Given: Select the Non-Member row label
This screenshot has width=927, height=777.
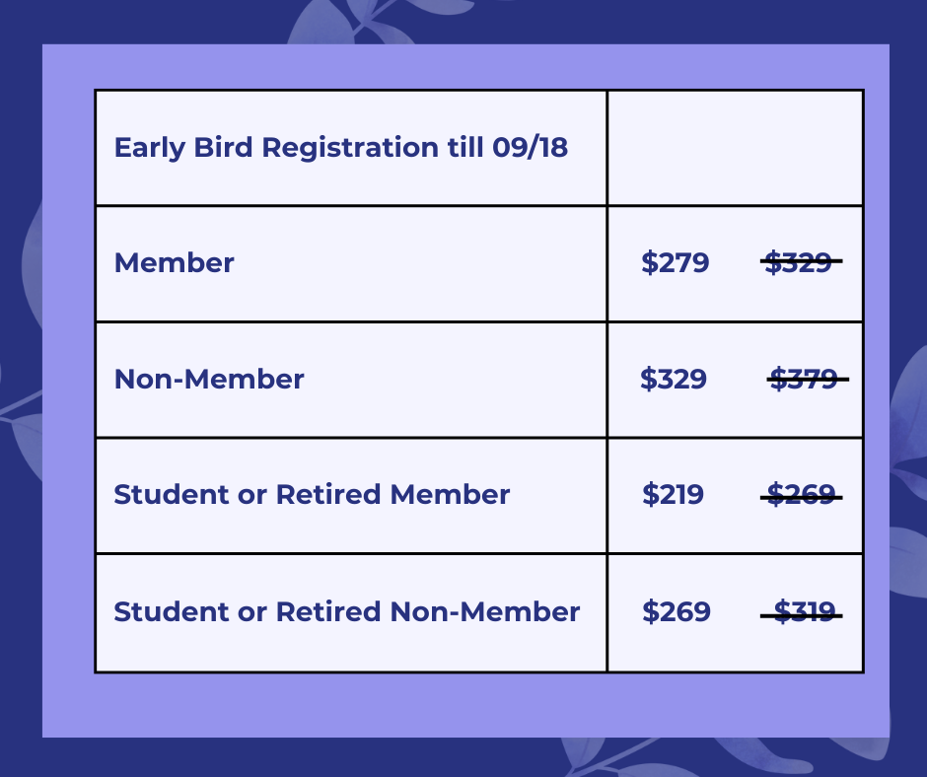Looking at the screenshot, I should click(209, 380).
